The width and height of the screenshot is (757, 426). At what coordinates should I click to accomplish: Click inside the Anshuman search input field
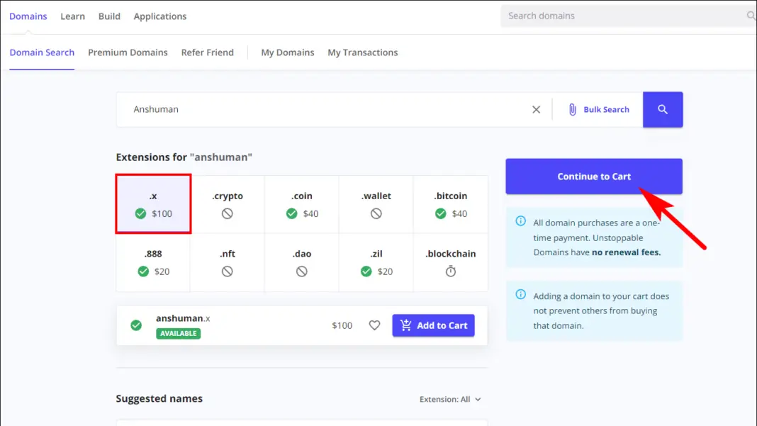pyautogui.click(x=284, y=109)
